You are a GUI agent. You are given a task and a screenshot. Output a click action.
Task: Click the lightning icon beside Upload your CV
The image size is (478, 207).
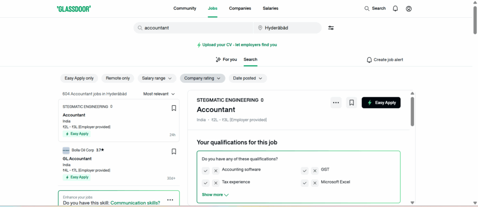pyautogui.click(x=199, y=45)
